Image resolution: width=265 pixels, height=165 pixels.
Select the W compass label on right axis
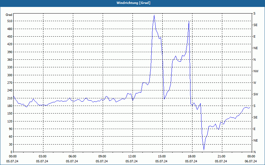tap(255, 83)
